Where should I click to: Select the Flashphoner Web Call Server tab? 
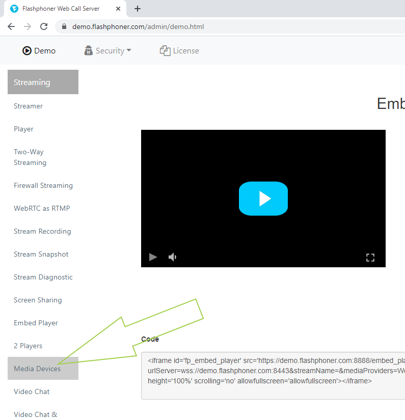coord(65,9)
